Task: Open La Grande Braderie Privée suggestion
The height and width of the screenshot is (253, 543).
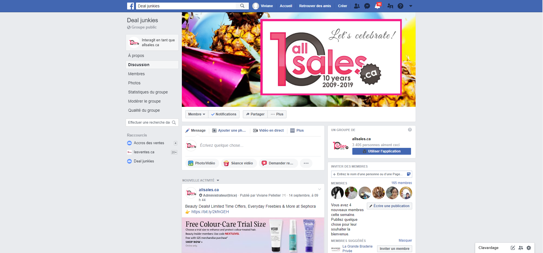Action: pyautogui.click(x=357, y=248)
